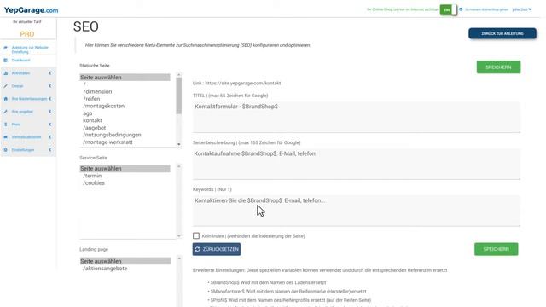Select the root "/" page entry
This screenshot has width=546, height=307.
coord(84,84)
